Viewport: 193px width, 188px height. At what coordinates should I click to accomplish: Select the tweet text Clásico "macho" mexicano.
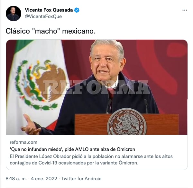click(x=51, y=31)
